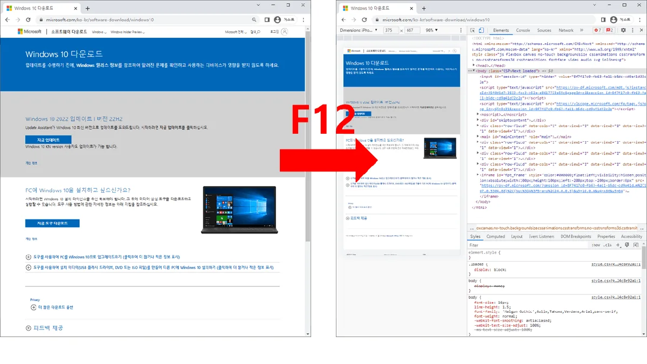Open guest profile in left browser window
Screen dimensions: 647x364
[x=284, y=19]
